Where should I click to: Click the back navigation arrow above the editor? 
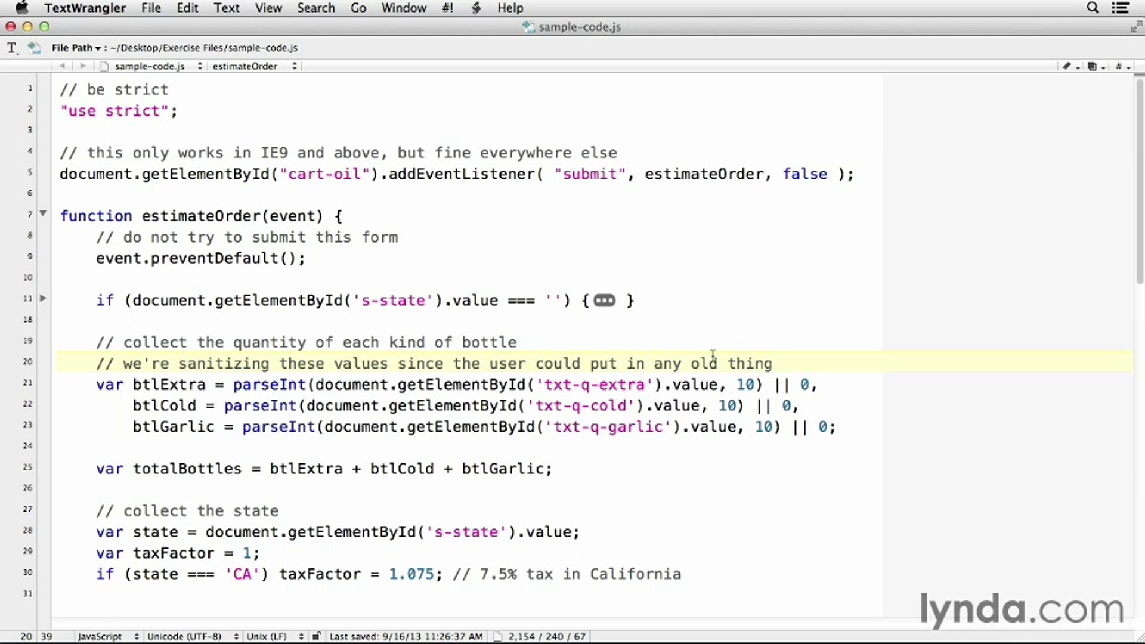[62, 66]
